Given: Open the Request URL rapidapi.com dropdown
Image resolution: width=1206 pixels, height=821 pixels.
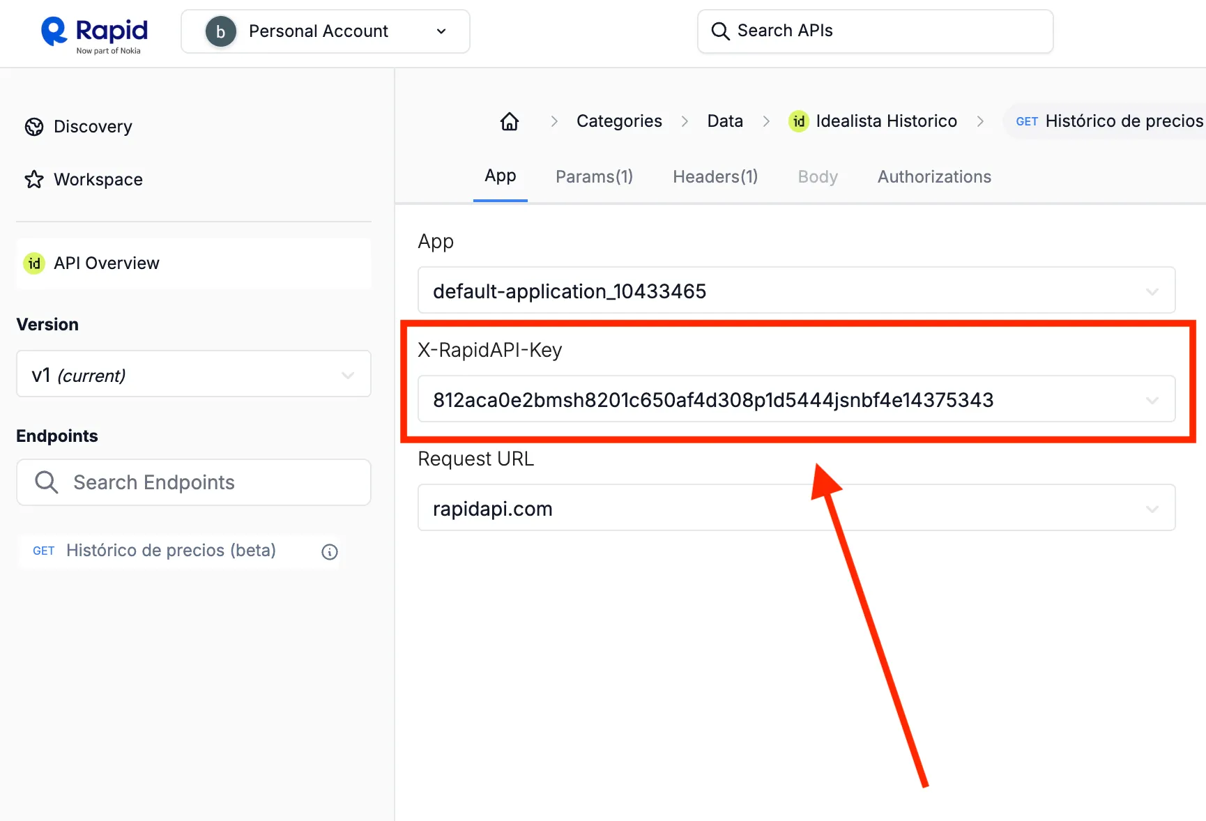Looking at the screenshot, I should (x=796, y=508).
